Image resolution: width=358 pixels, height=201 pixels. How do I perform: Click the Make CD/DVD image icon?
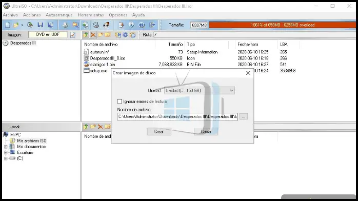(65, 25)
